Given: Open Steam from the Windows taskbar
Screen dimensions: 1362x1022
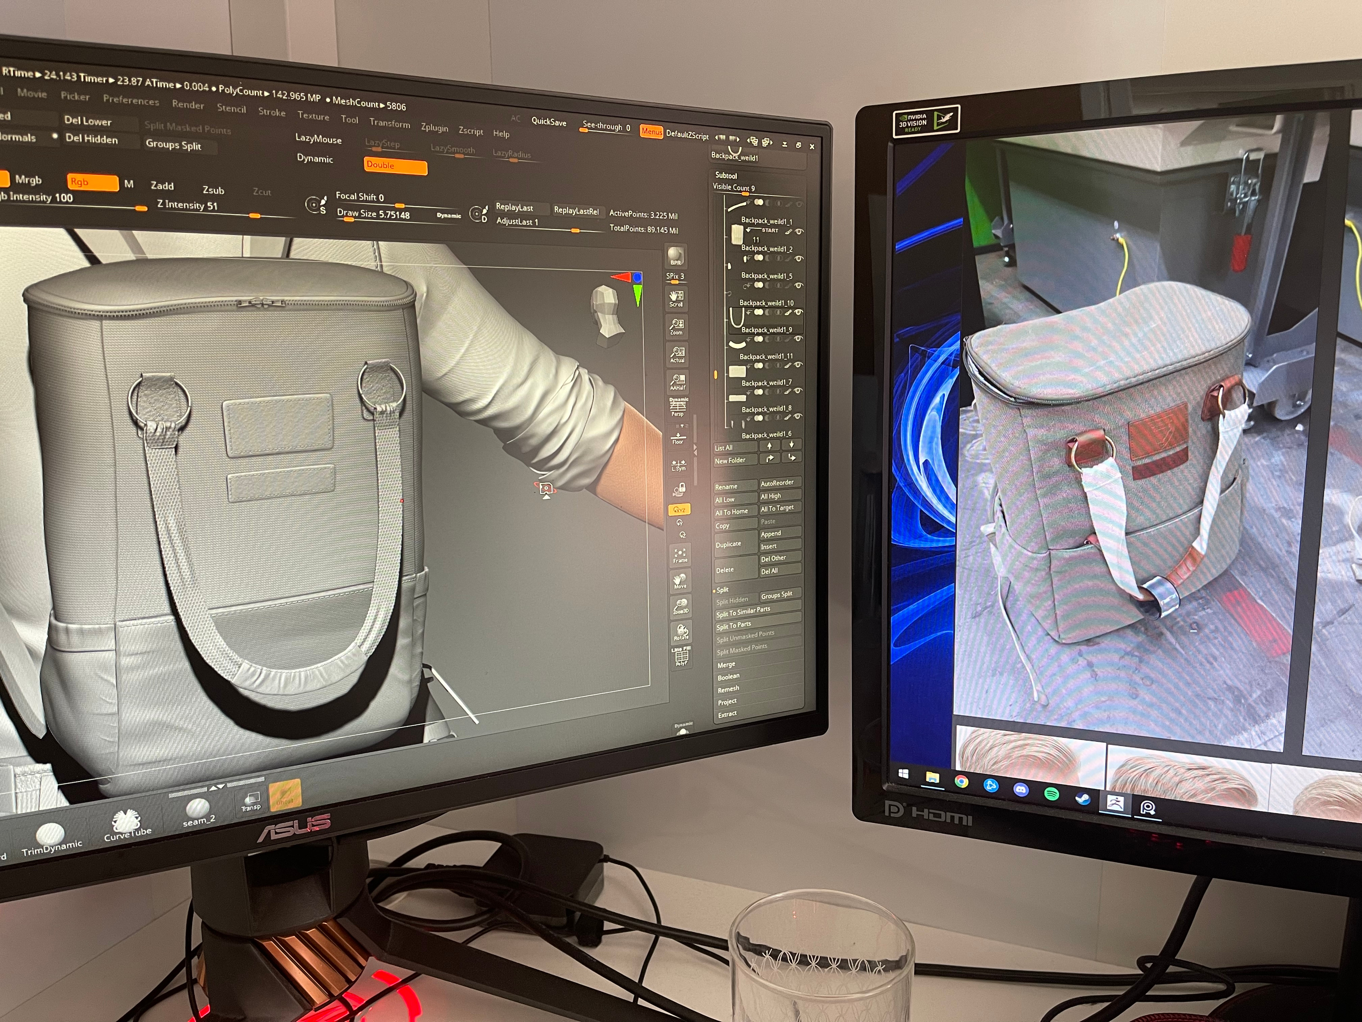Looking at the screenshot, I should pos(1083,798).
